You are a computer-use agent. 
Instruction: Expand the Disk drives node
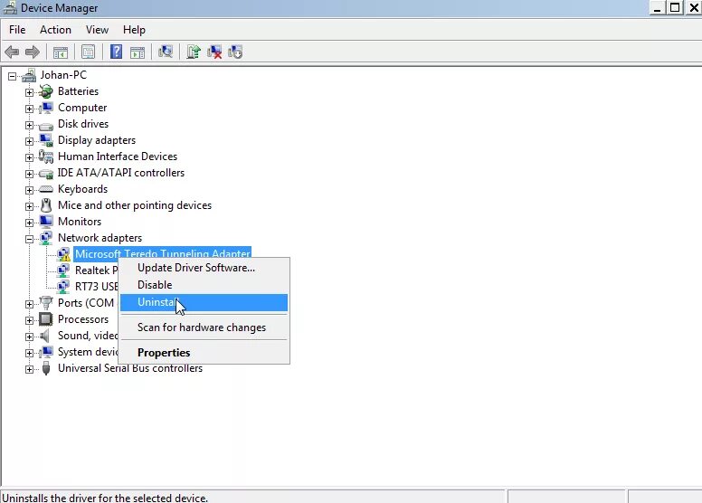(29, 125)
